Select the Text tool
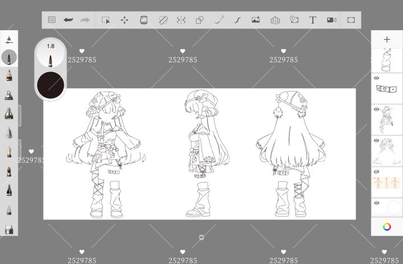This screenshot has width=403, height=264. click(x=313, y=20)
